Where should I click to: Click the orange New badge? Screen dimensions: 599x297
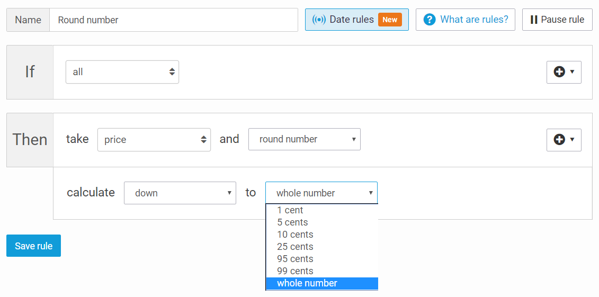390,20
